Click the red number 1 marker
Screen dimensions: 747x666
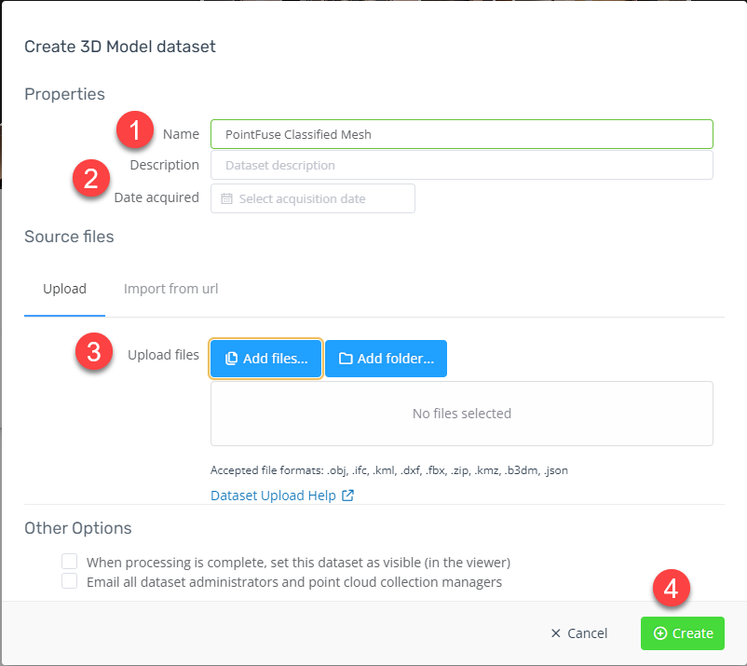point(135,130)
